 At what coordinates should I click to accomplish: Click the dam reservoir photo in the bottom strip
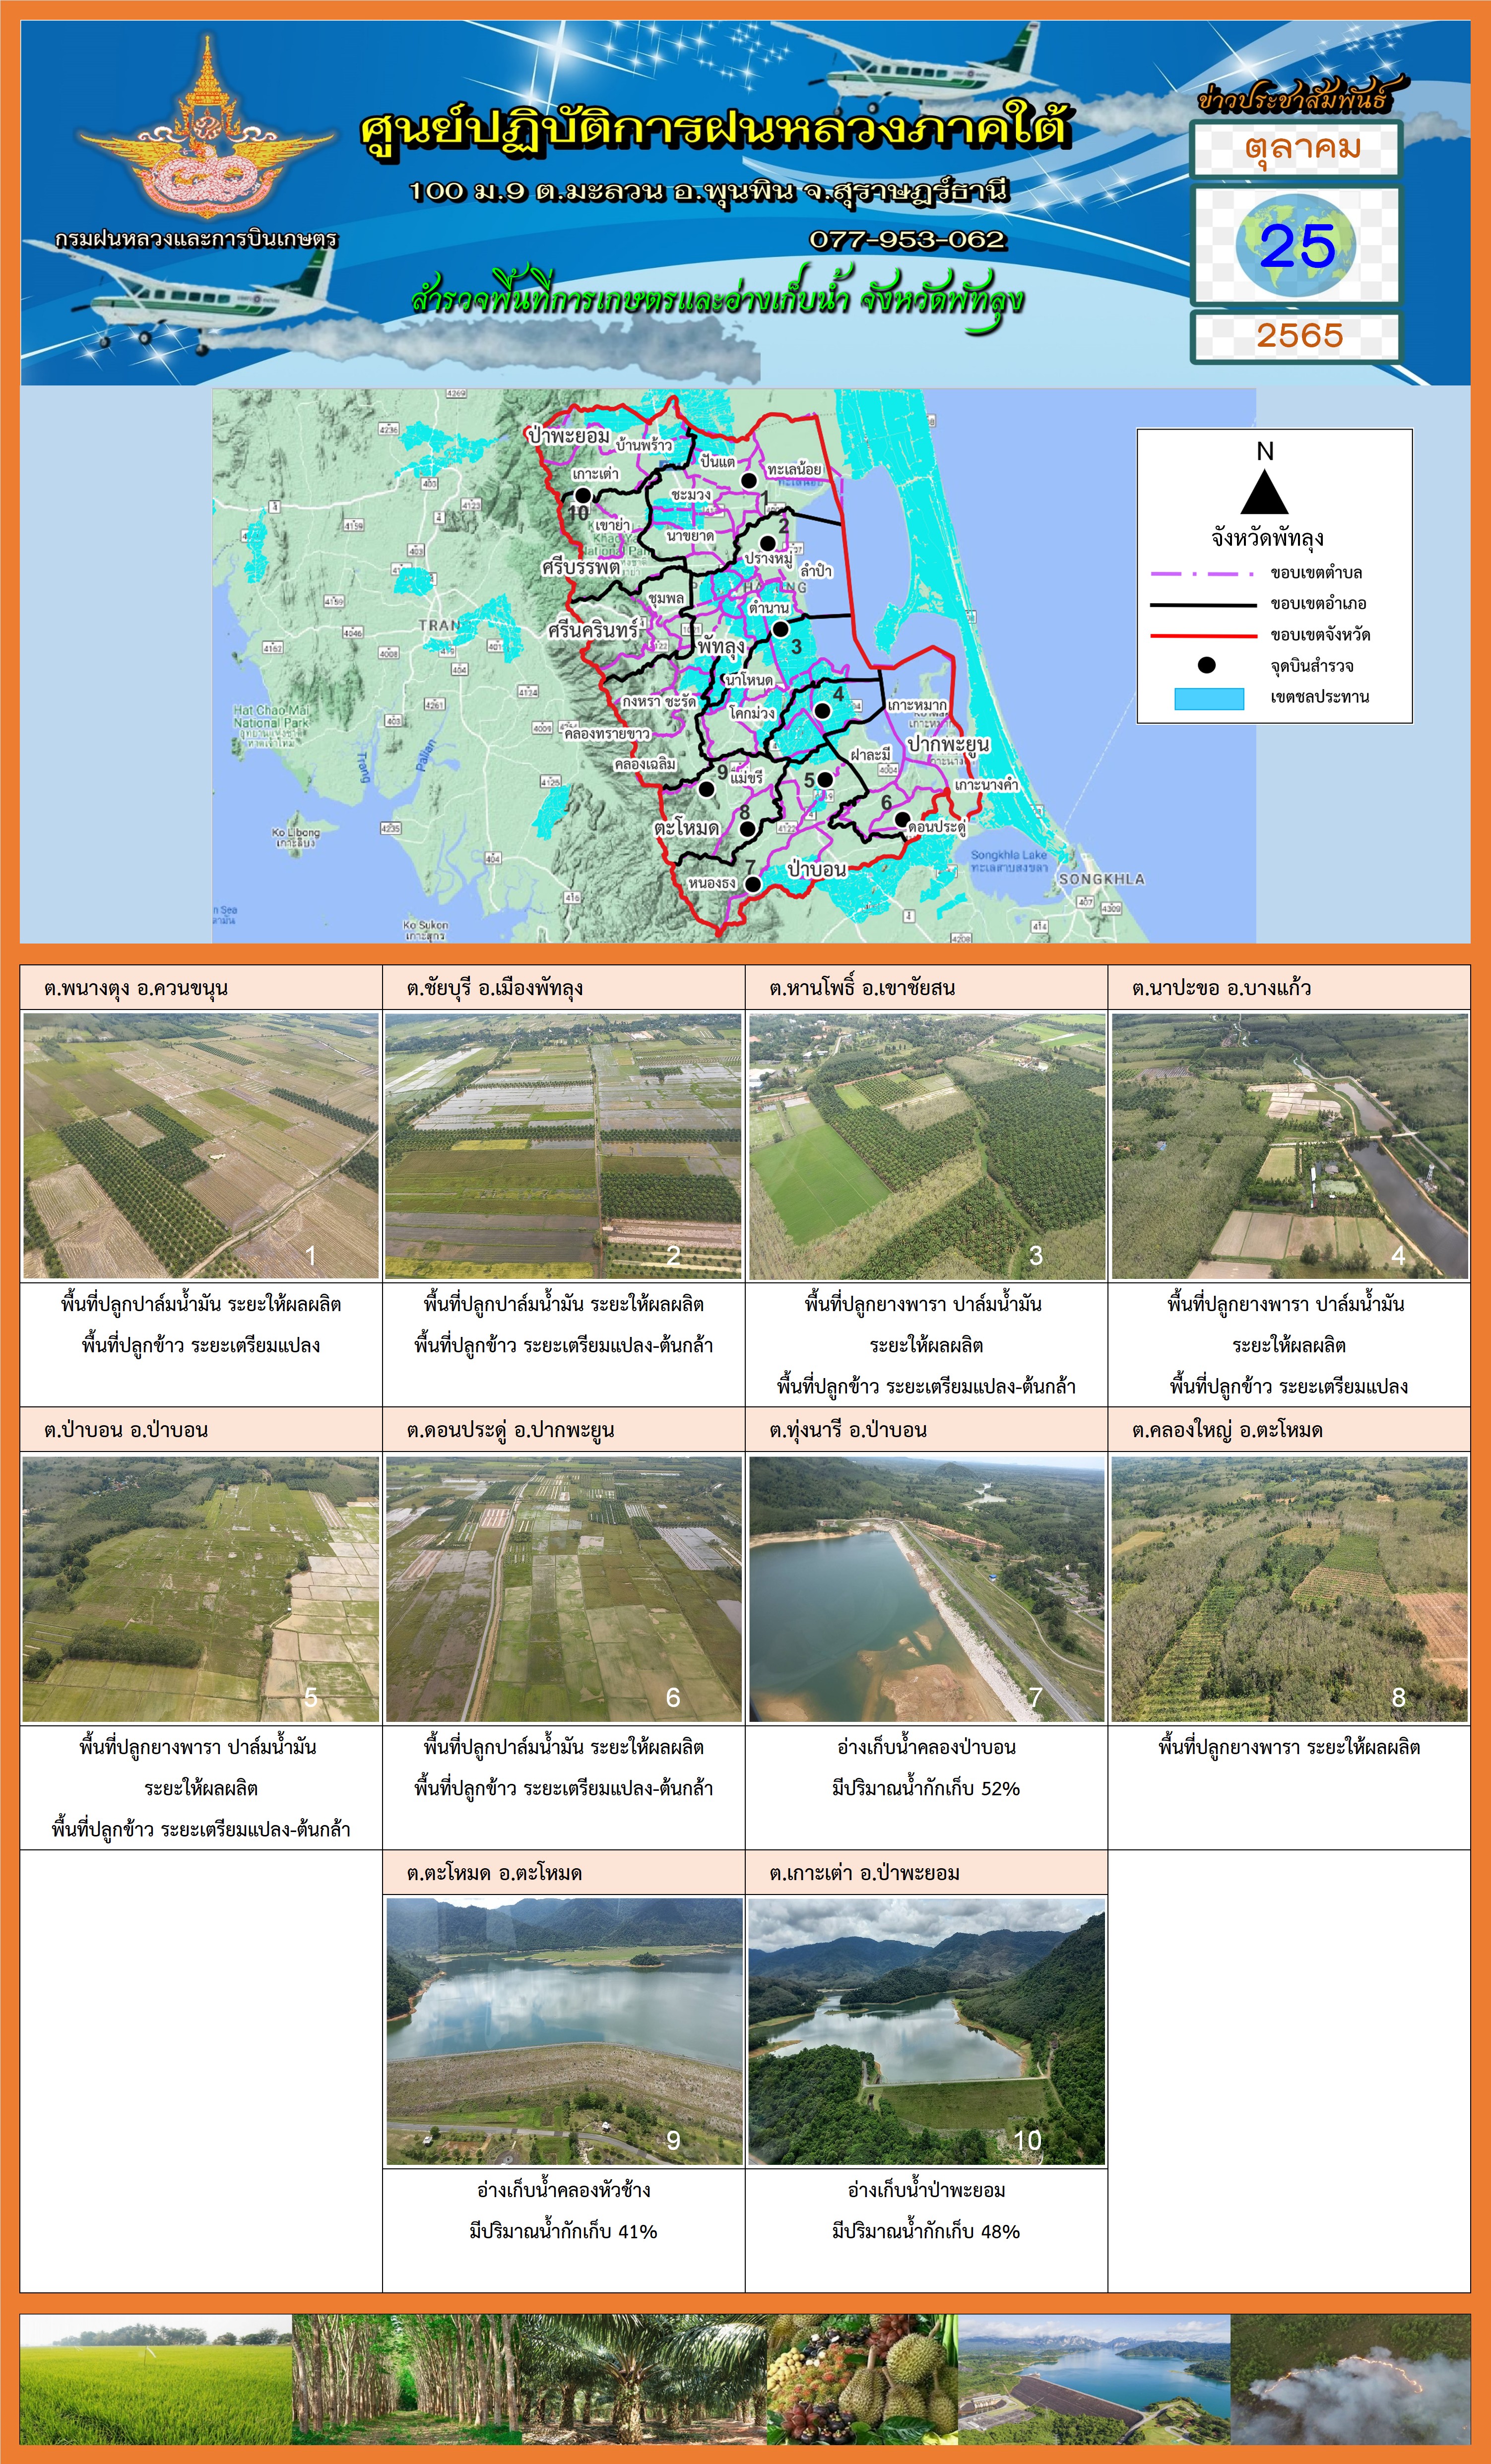1094,2380
